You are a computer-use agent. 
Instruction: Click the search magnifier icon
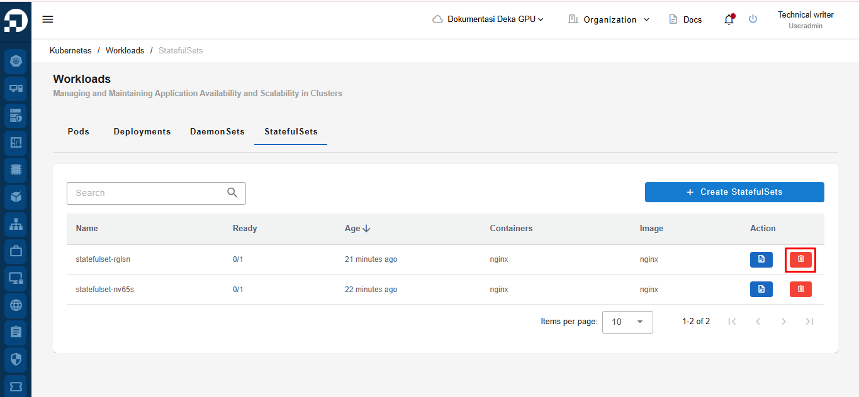click(232, 193)
